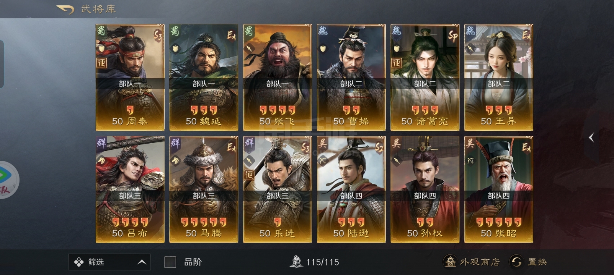Click the 征 badge on 乐进's card

[x=249, y=175]
